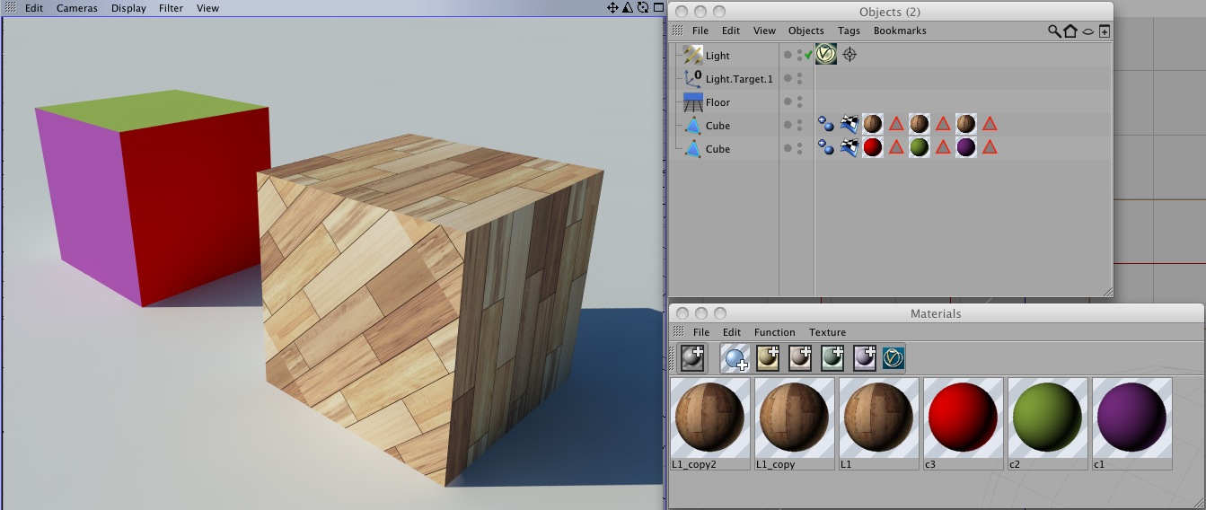Select selection triangle tag after purple material tag
This screenshot has height=510, width=1206.
[990, 147]
